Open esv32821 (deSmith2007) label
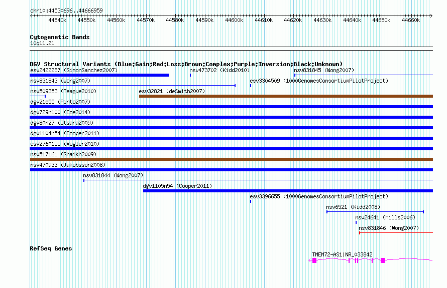Image resolution: width=447 pixels, height=288 pixels. tap(172, 91)
